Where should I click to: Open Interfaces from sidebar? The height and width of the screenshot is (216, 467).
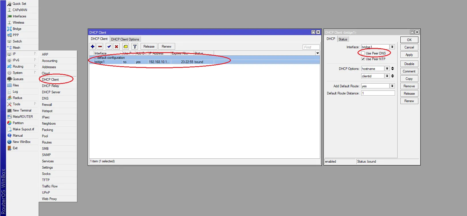pos(19,16)
